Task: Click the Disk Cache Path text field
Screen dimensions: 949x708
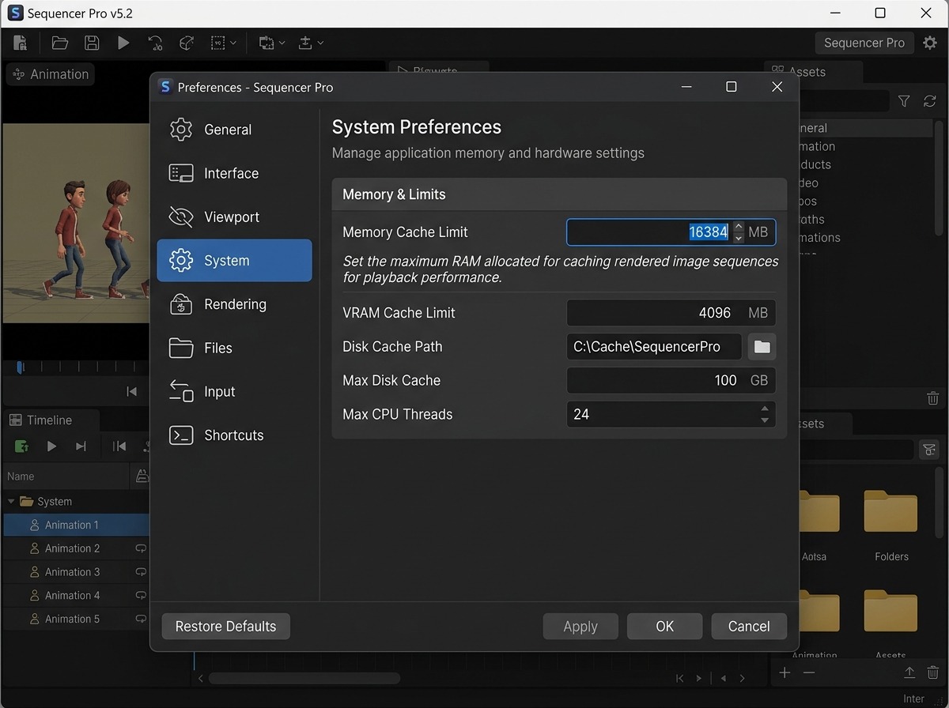Action: pos(654,347)
